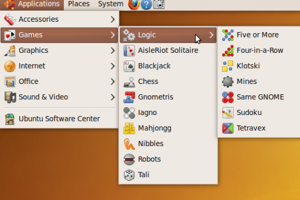Select the Internet menu label
Screen dimensions: 300x200
(x=32, y=66)
